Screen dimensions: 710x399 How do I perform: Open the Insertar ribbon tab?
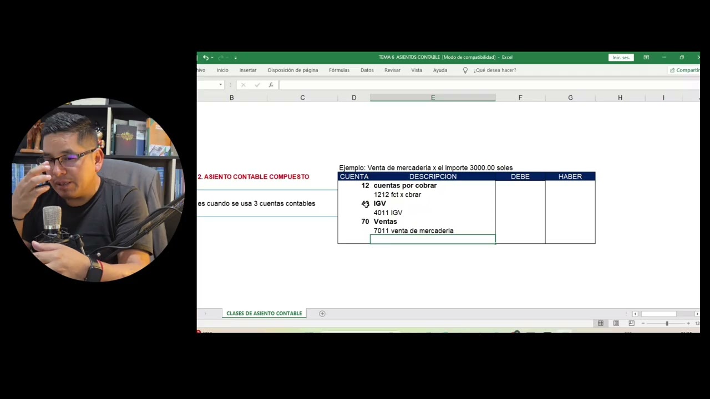pyautogui.click(x=248, y=70)
